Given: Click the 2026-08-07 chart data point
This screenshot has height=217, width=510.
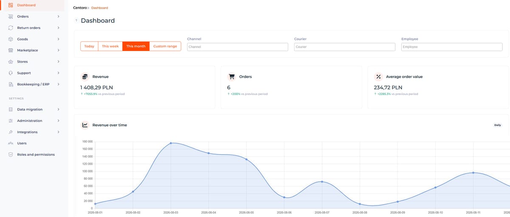Looking at the screenshot, I should tap(322, 182).
